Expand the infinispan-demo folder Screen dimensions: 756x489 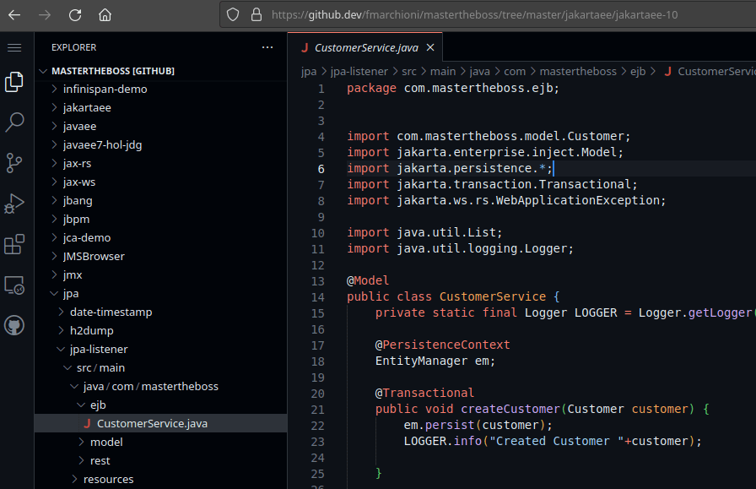pos(161,90)
